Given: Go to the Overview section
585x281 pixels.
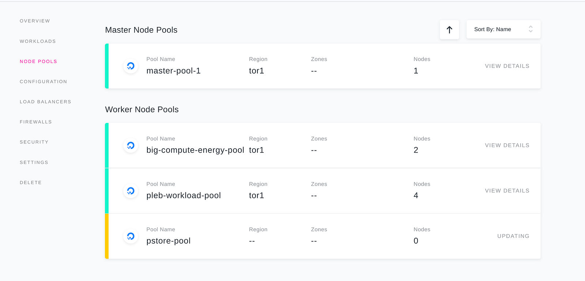Looking at the screenshot, I should [x=35, y=21].
